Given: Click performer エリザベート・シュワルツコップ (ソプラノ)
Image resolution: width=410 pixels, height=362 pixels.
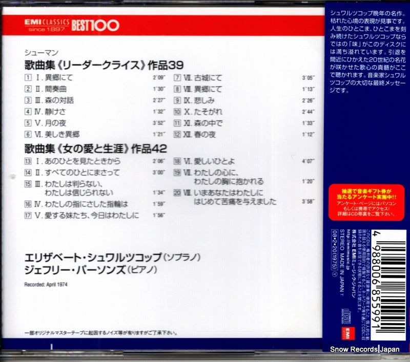Looking at the screenshot, I should click(112, 258).
